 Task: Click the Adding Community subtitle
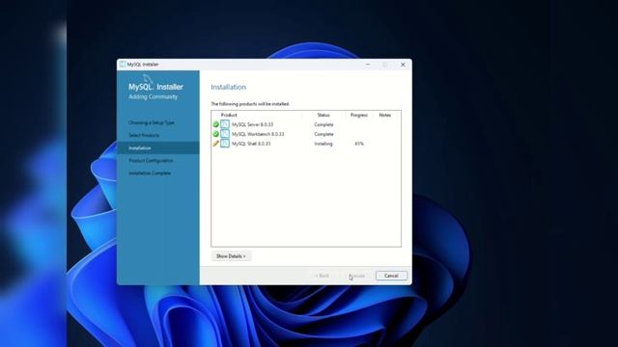(153, 96)
